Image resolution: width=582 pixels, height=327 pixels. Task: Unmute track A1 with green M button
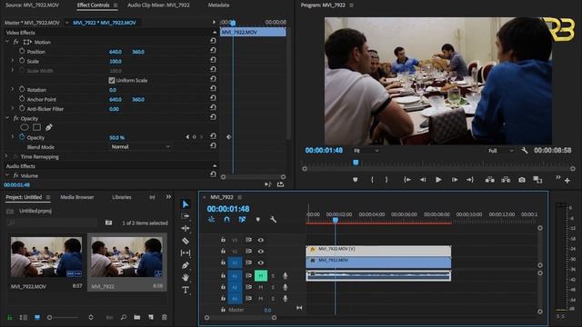pos(261,275)
